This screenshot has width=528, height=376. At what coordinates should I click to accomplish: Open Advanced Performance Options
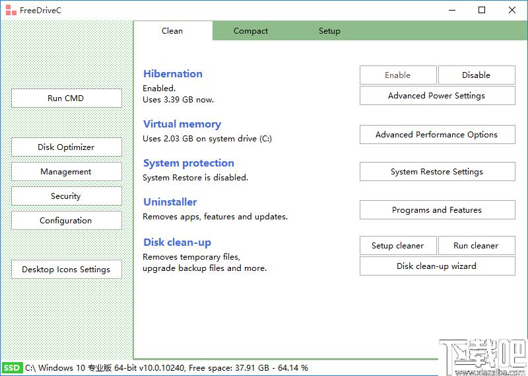pyautogui.click(x=438, y=135)
